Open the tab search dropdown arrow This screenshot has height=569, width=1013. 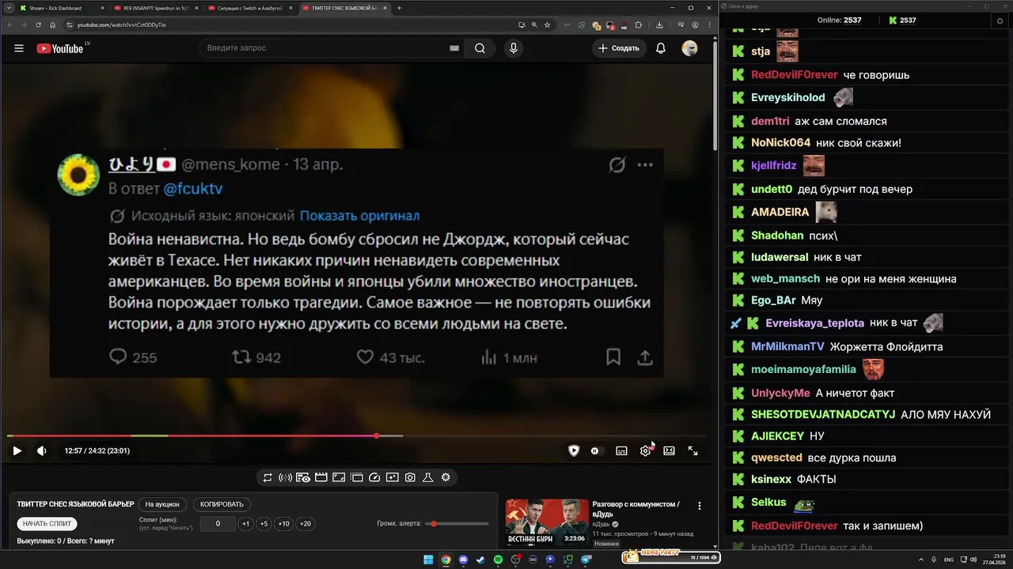(7, 8)
